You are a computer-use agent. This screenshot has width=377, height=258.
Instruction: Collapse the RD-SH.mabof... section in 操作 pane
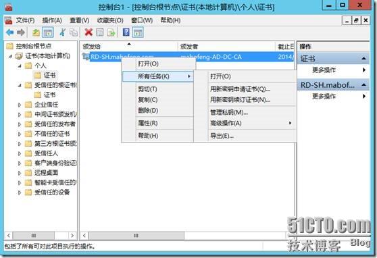[x=363, y=84]
